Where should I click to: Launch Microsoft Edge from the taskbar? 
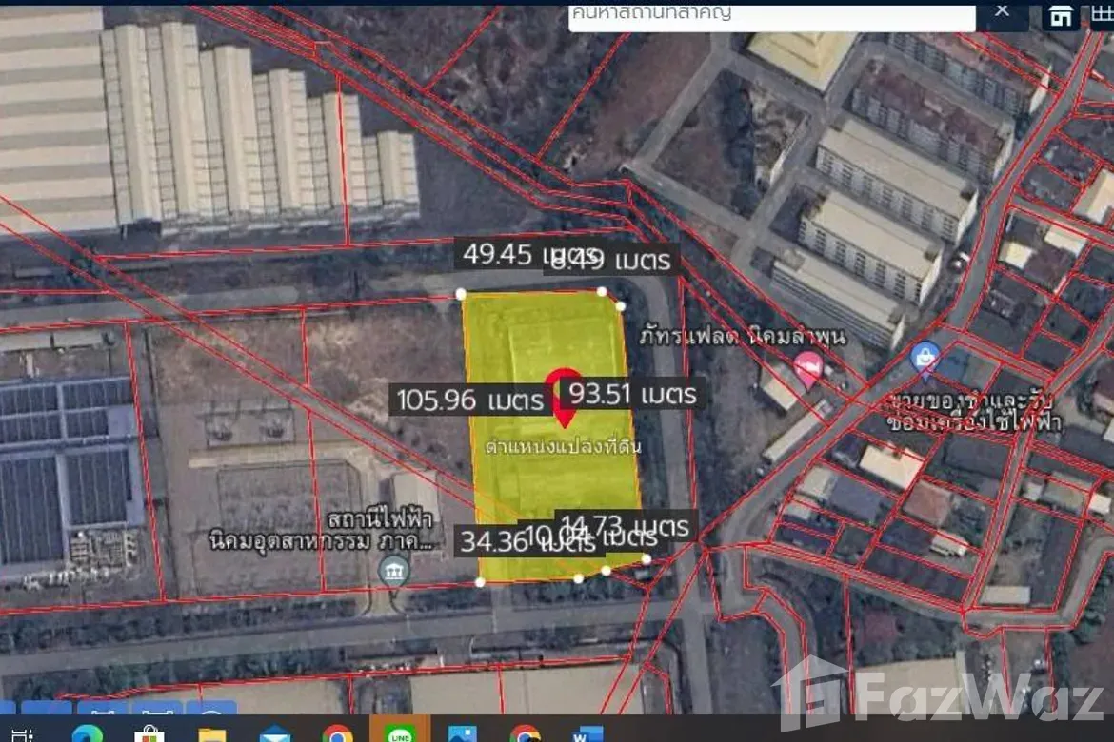pos(88,732)
